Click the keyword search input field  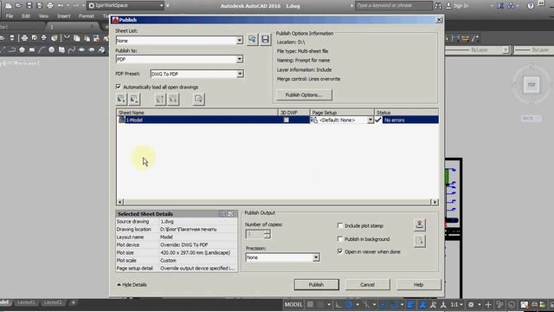click(x=393, y=6)
